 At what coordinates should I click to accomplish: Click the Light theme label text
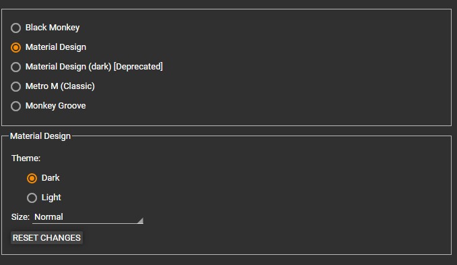51,198
